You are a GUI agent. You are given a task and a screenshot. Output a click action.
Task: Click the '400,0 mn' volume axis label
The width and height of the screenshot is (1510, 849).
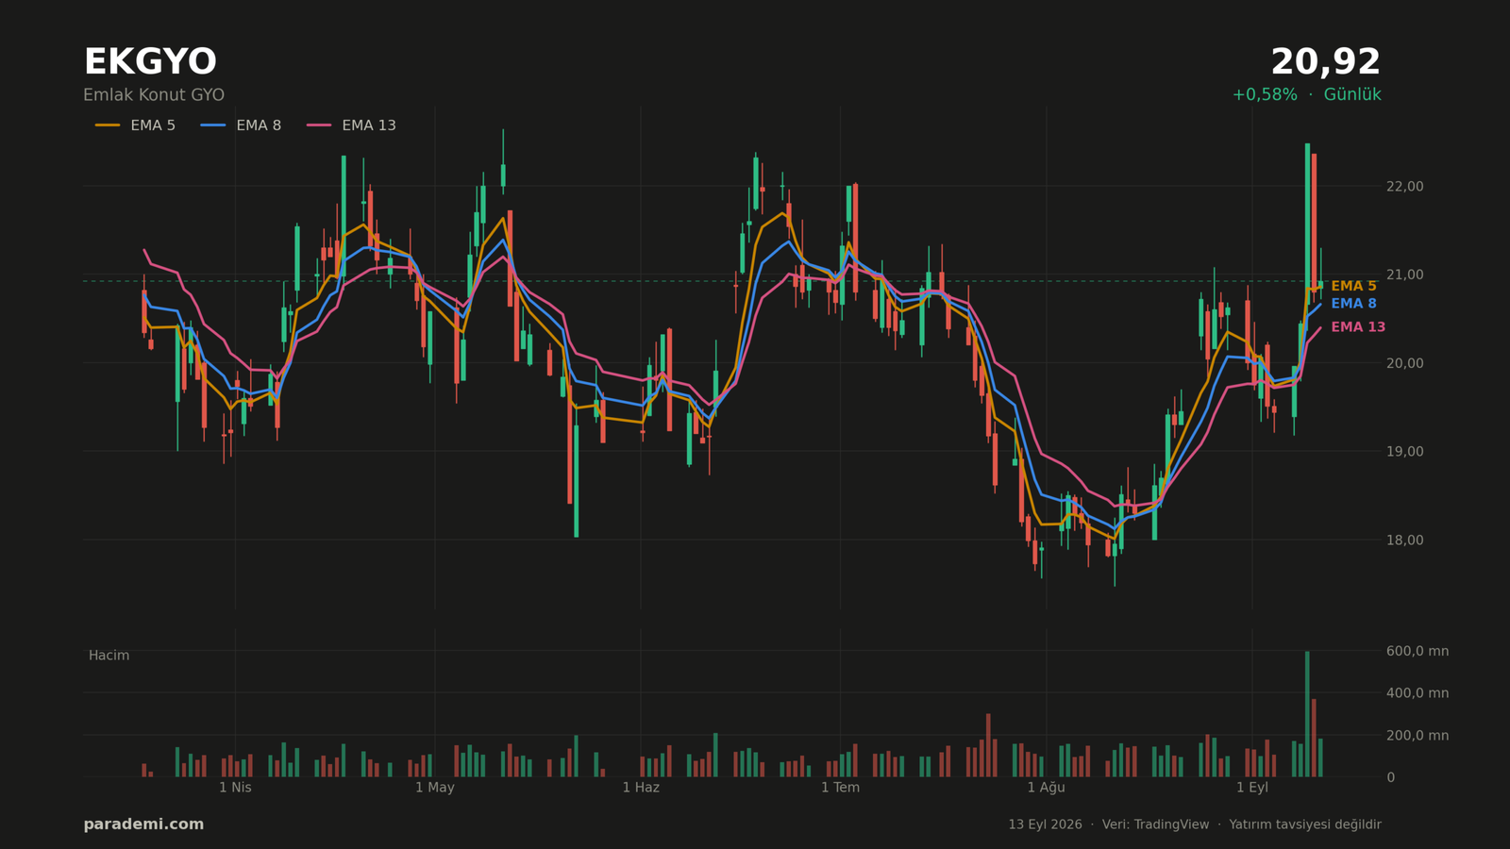tap(1418, 693)
